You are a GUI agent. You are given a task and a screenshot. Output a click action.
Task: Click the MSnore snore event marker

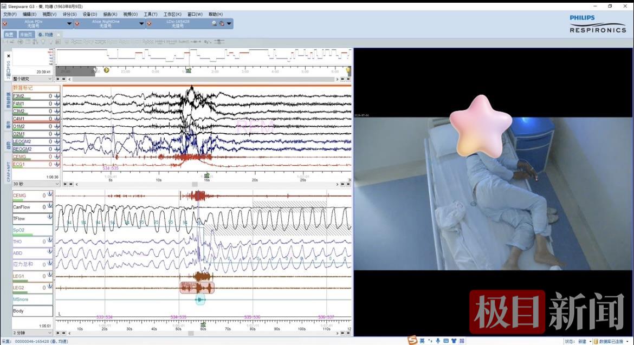(x=200, y=300)
